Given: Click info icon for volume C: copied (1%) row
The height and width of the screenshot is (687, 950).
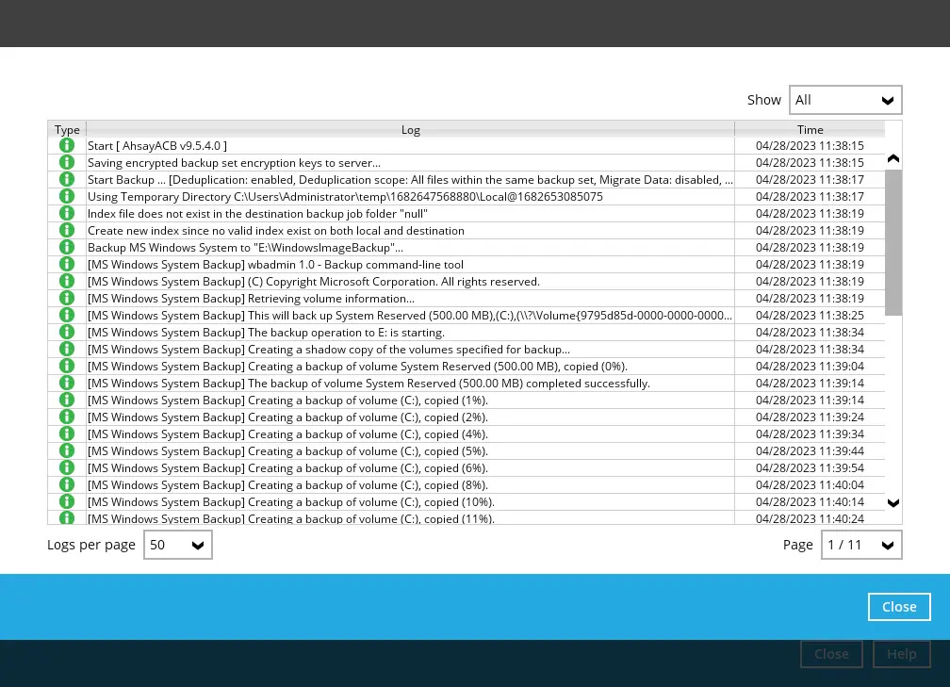Looking at the screenshot, I should [67, 401].
